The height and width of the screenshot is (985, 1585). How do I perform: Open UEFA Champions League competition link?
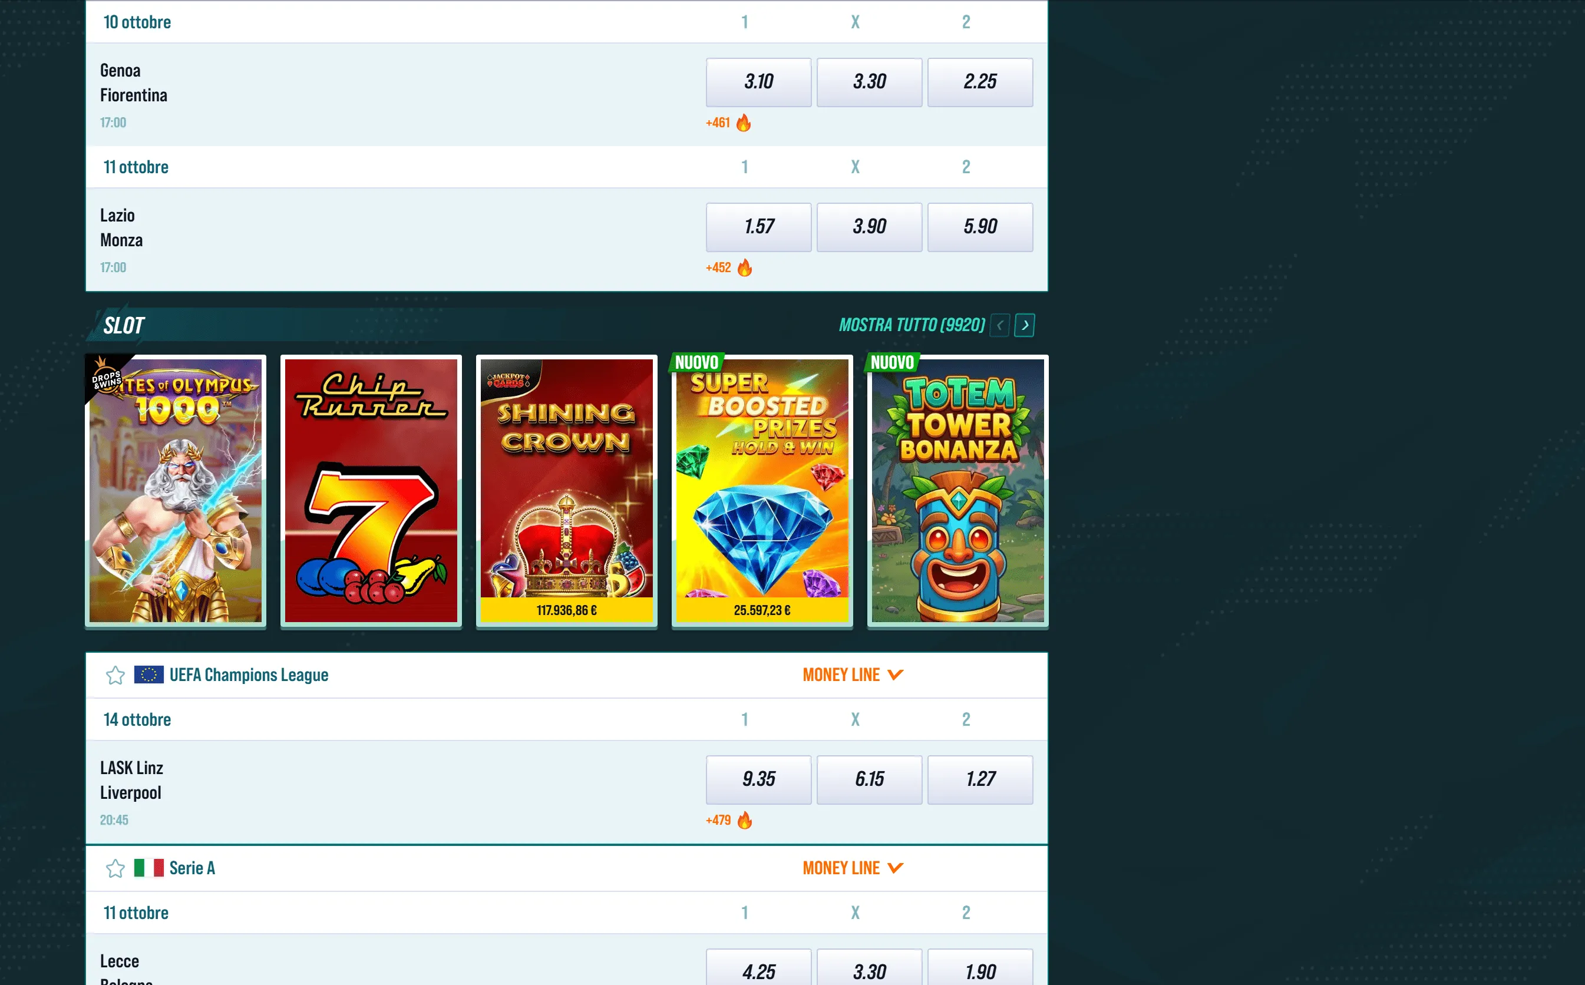pyautogui.click(x=249, y=675)
